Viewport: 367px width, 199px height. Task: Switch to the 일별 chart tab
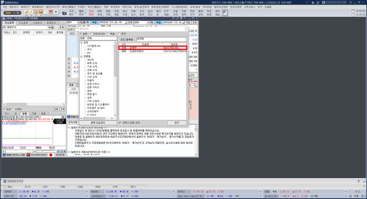[x=24, y=113]
